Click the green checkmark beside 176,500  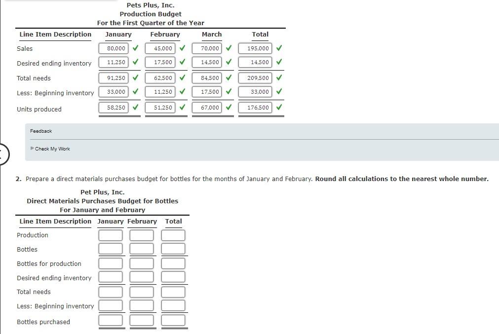click(x=279, y=107)
